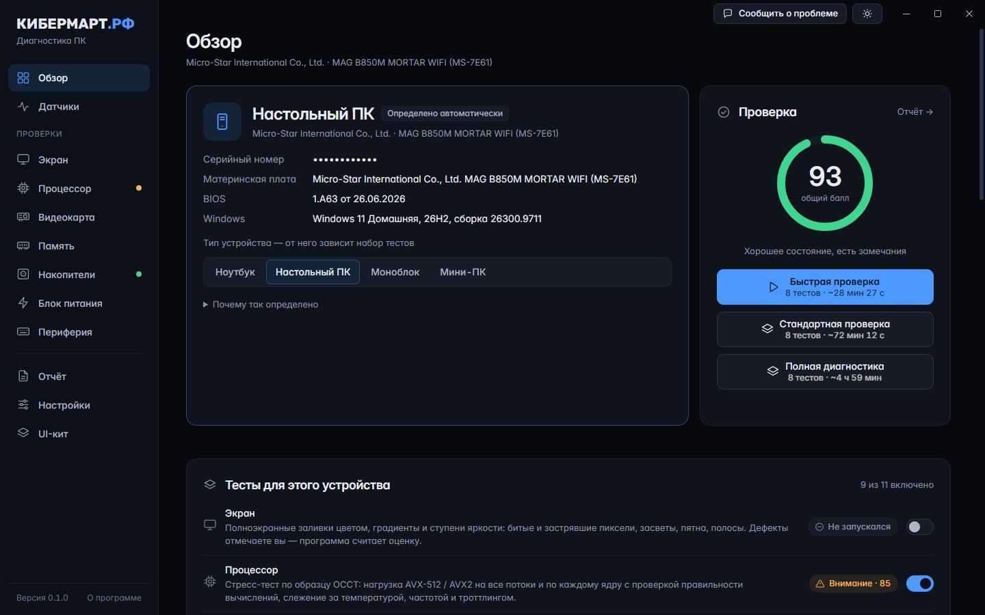This screenshot has height=615, width=985.
Task: Click the Датчики pulse icon
Action: tap(23, 107)
